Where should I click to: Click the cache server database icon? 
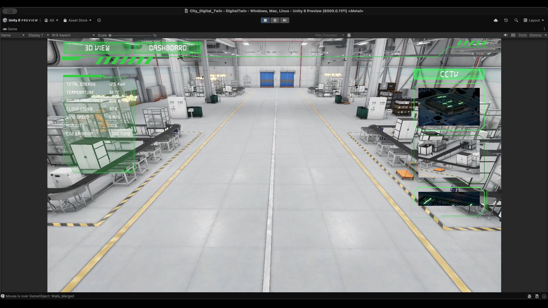537,296
